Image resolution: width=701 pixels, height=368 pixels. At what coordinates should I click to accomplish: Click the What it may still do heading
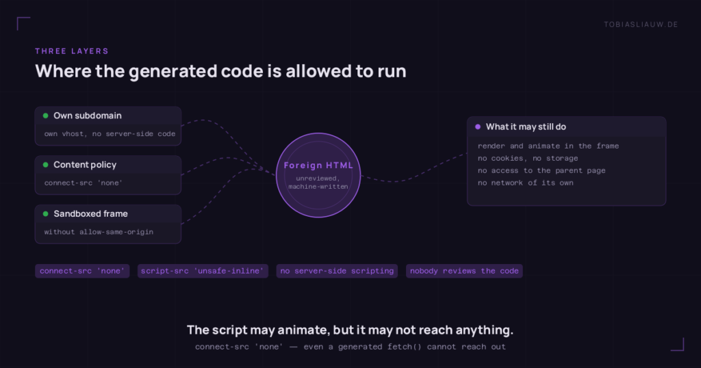[526, 127]
